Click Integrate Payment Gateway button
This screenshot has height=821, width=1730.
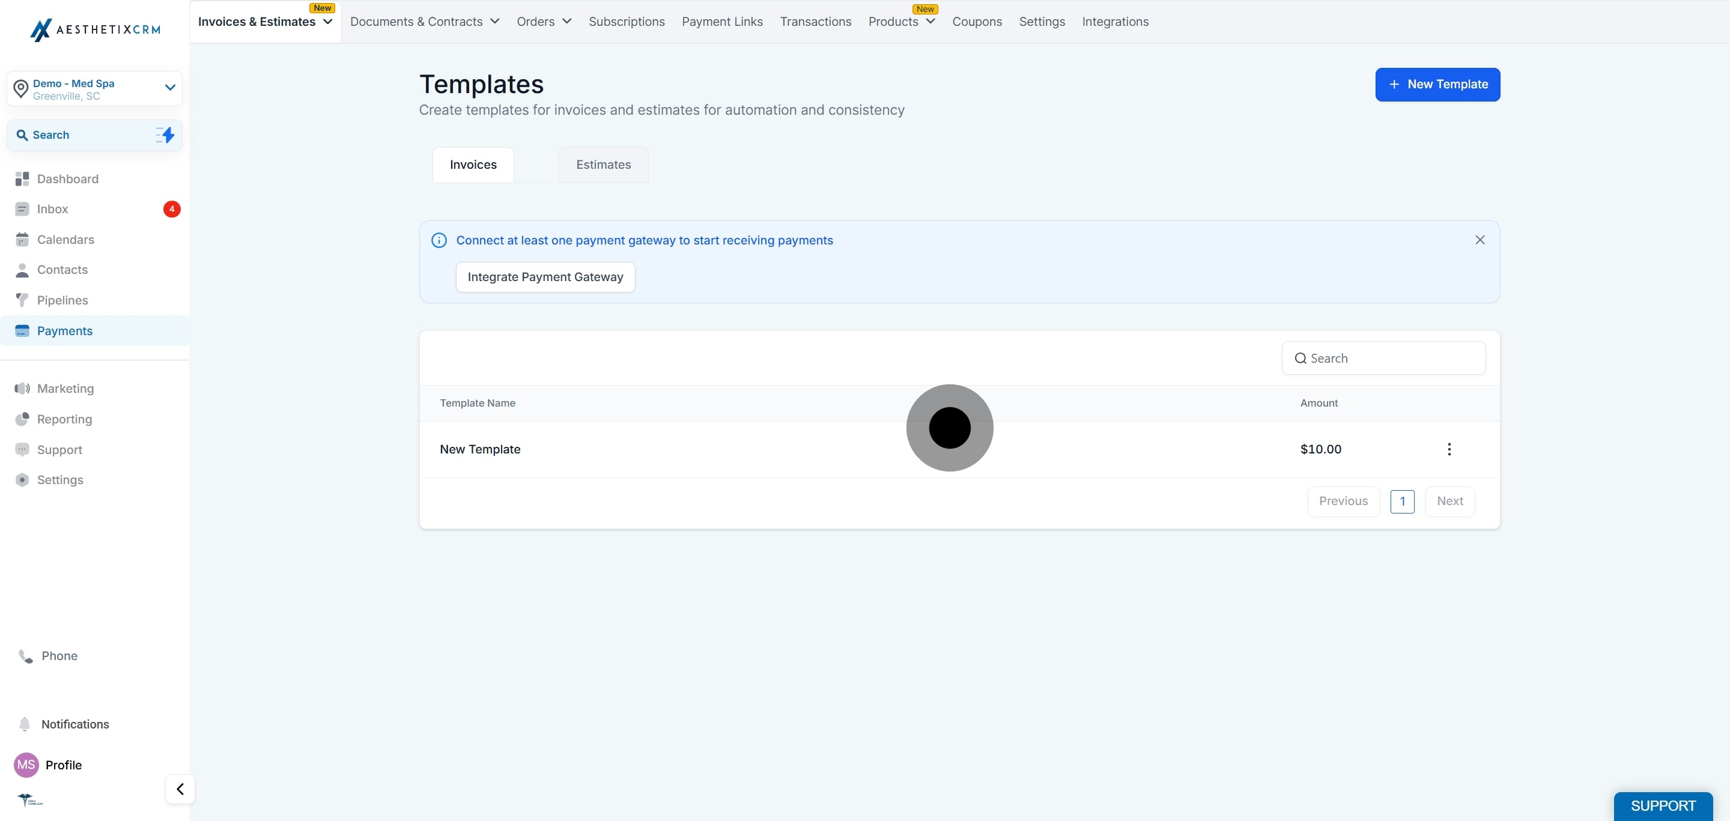(x=545, y=277)
